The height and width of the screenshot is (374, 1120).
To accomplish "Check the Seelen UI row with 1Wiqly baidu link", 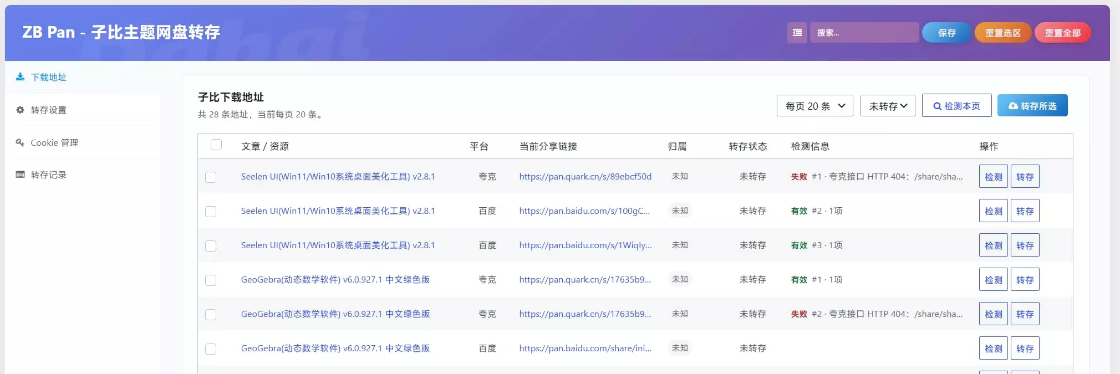I will 211,246.
